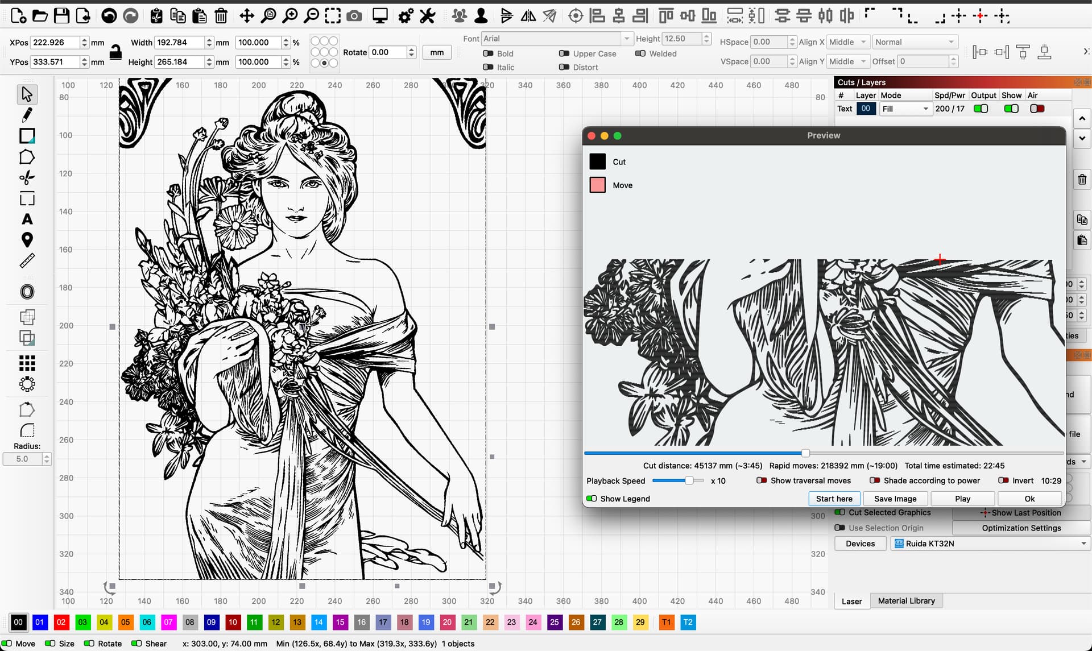Open the Preview monitor icon
The height and width of the screenshot is (651, 1092).
380,15
